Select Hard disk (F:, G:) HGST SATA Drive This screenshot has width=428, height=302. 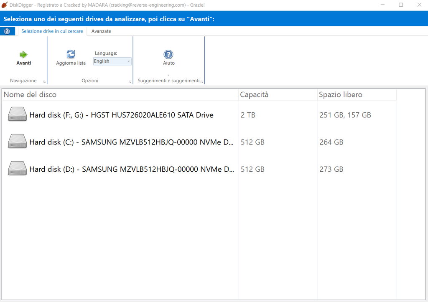122,115
